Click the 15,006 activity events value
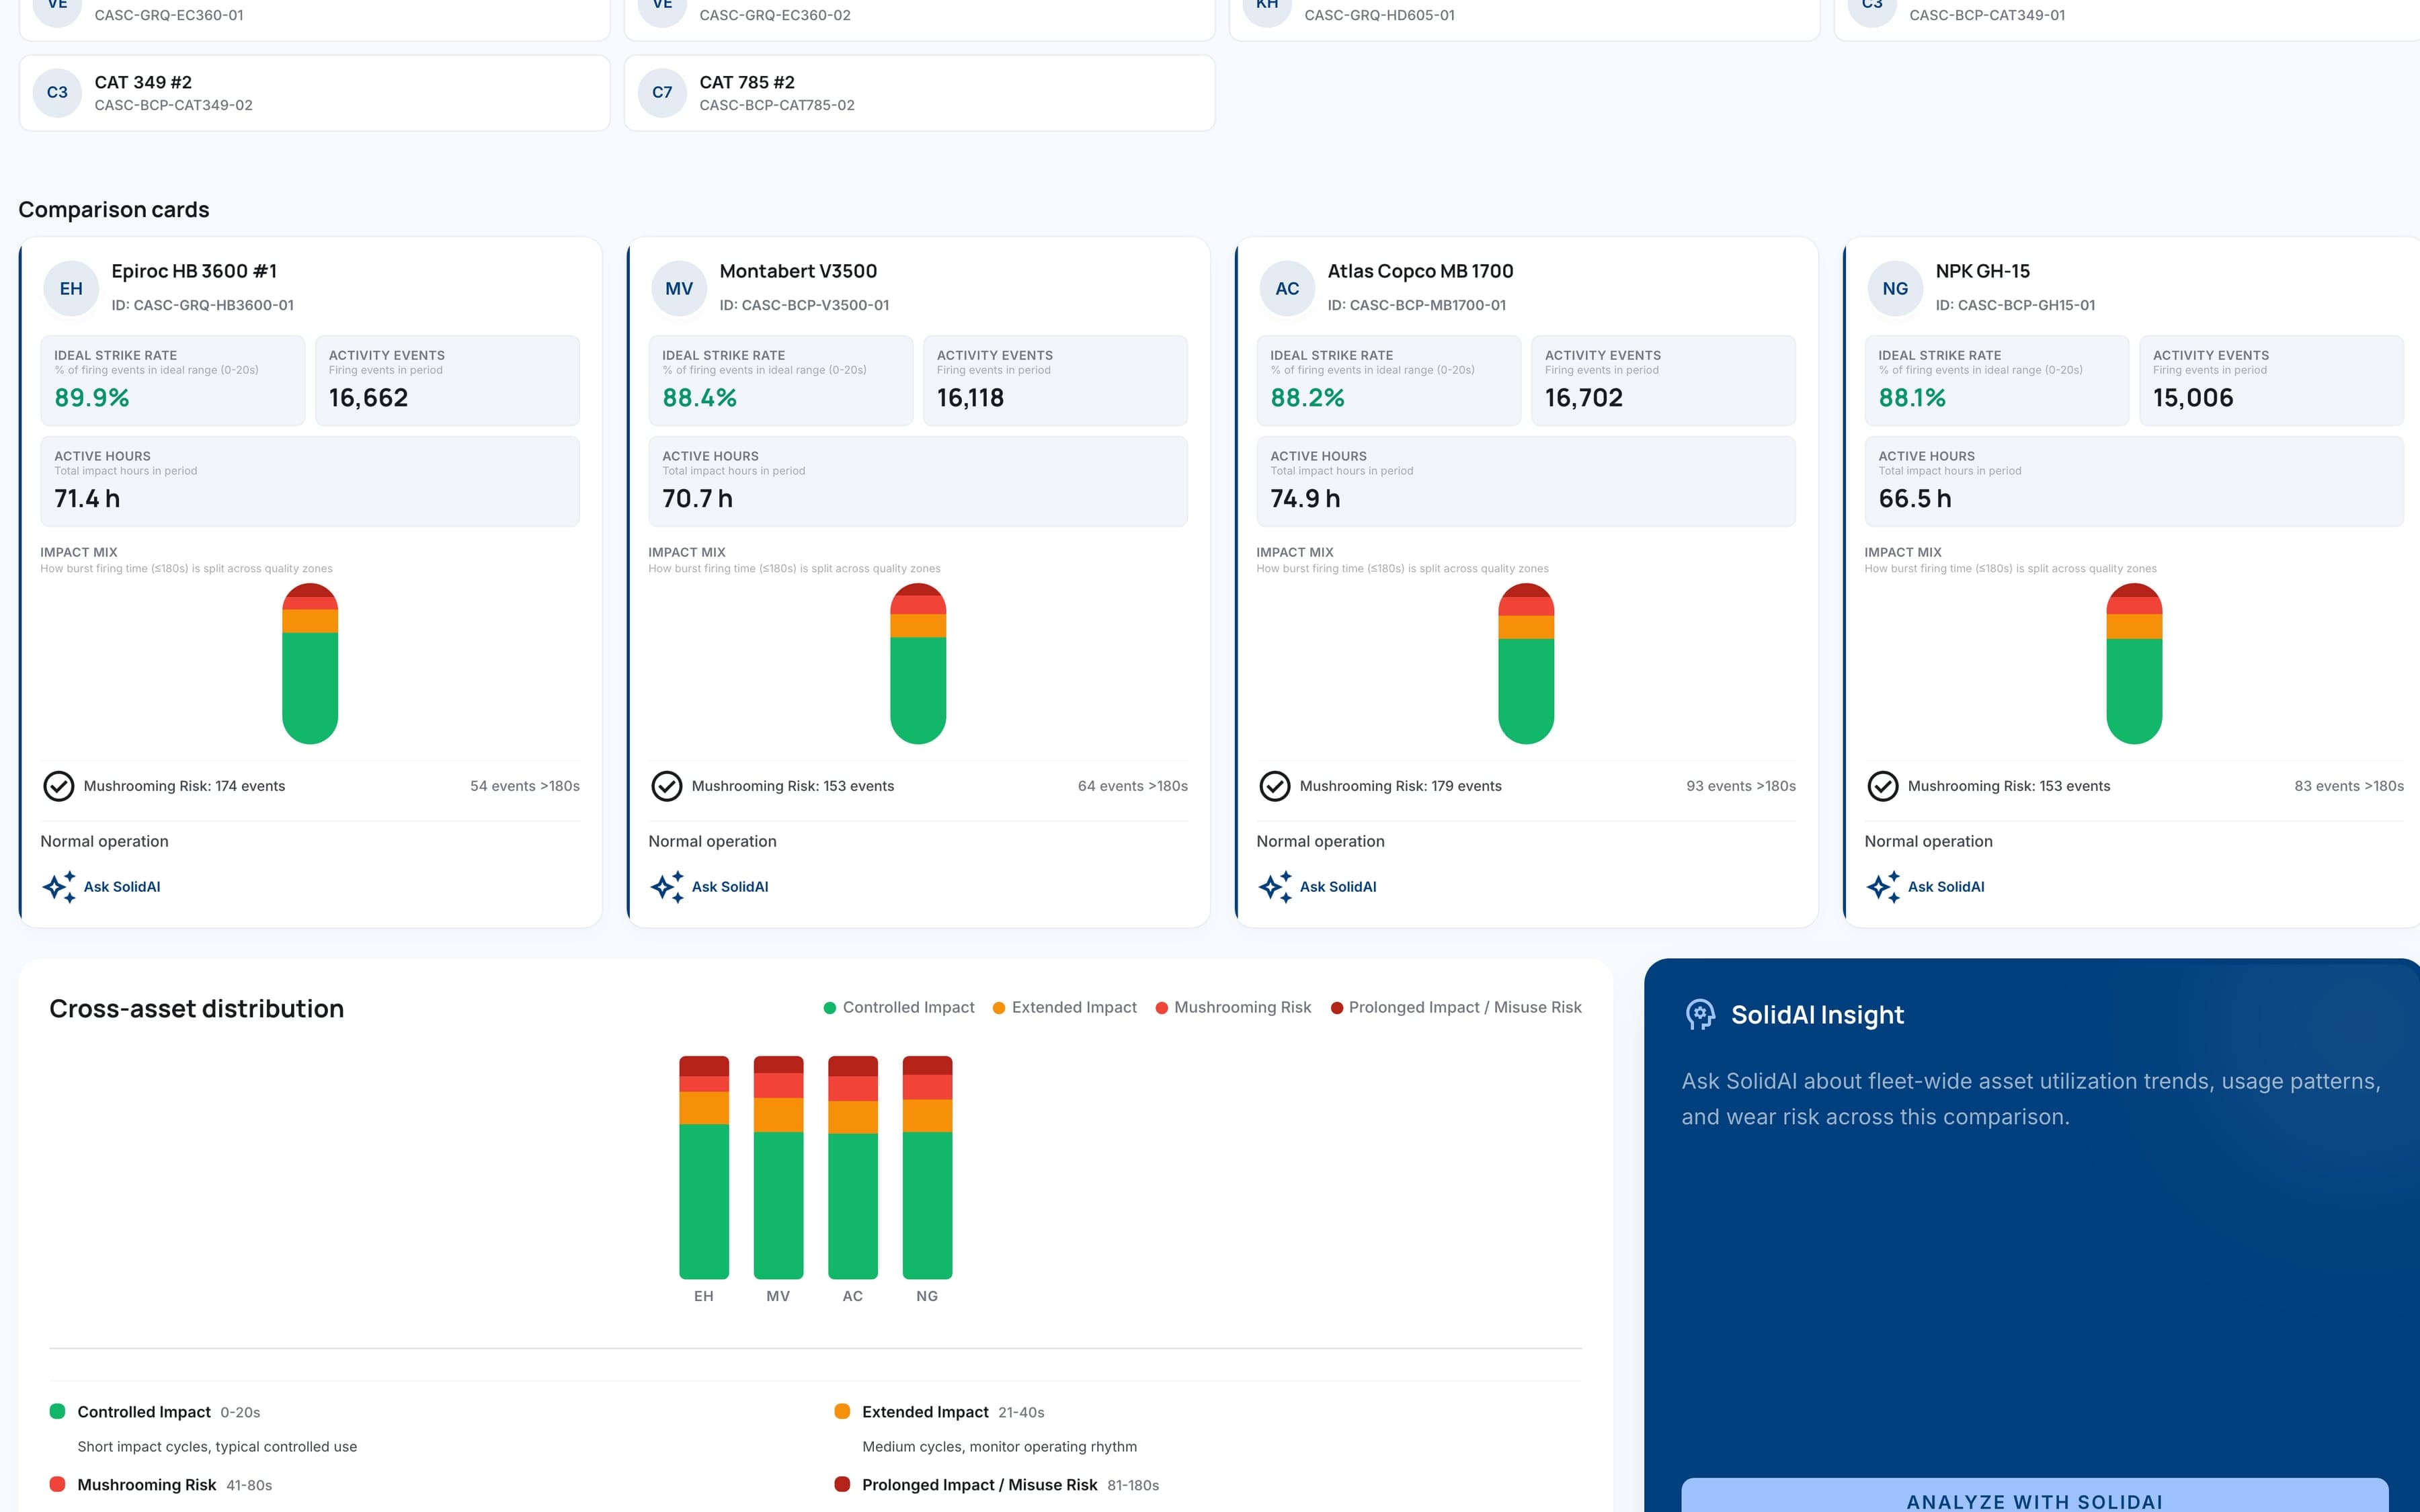2420x1512 pixels. (2193, 398)
